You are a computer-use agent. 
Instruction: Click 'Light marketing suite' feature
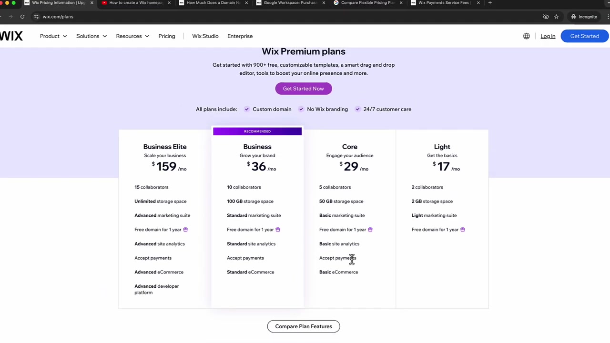click(434, 215)
